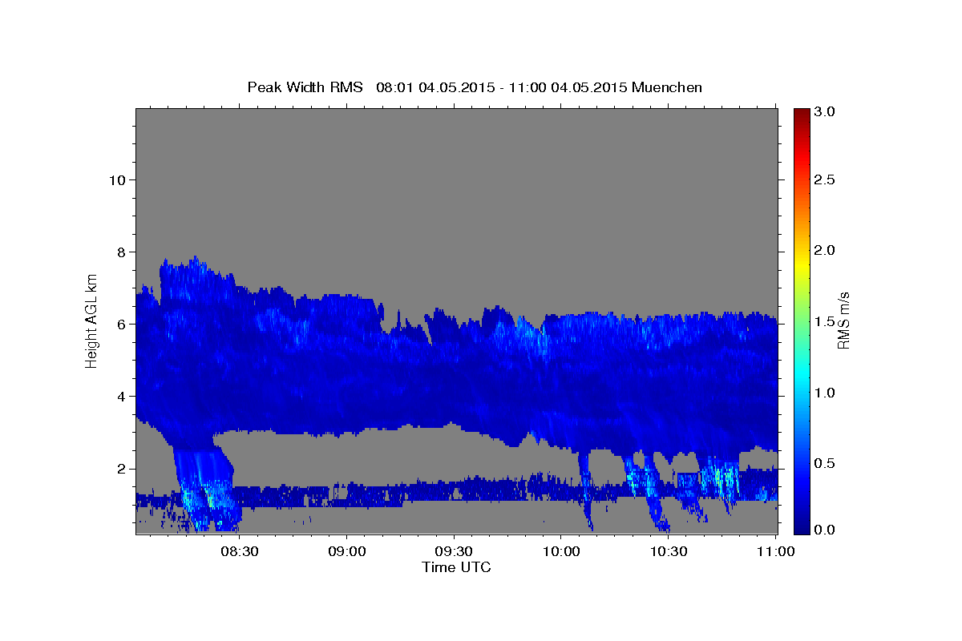This screenshot has height=641, width=962.
Task: Click the height tick label 2
Action: coord(120,469)
